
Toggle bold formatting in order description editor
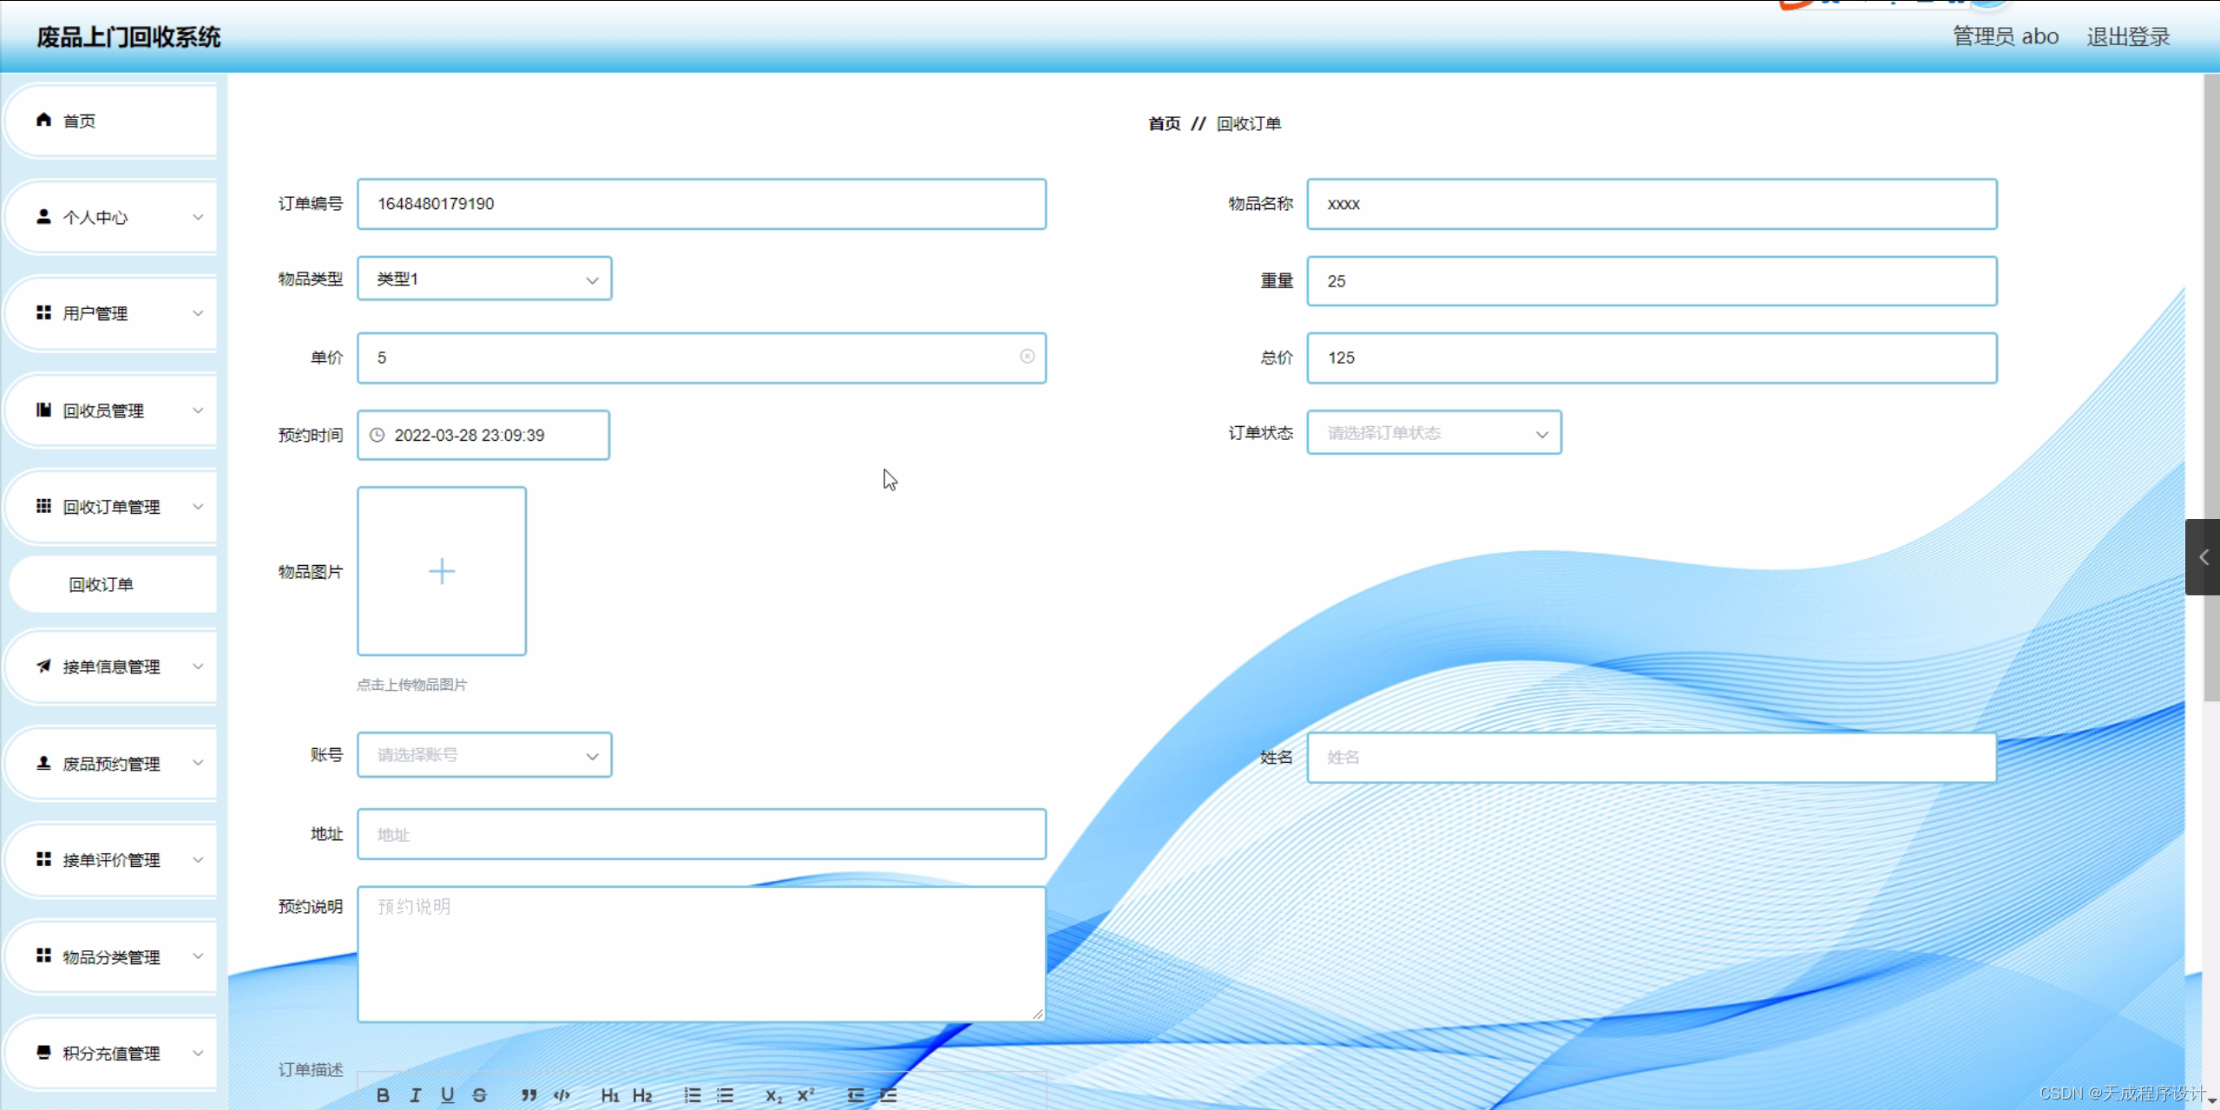coord(383,1095)
